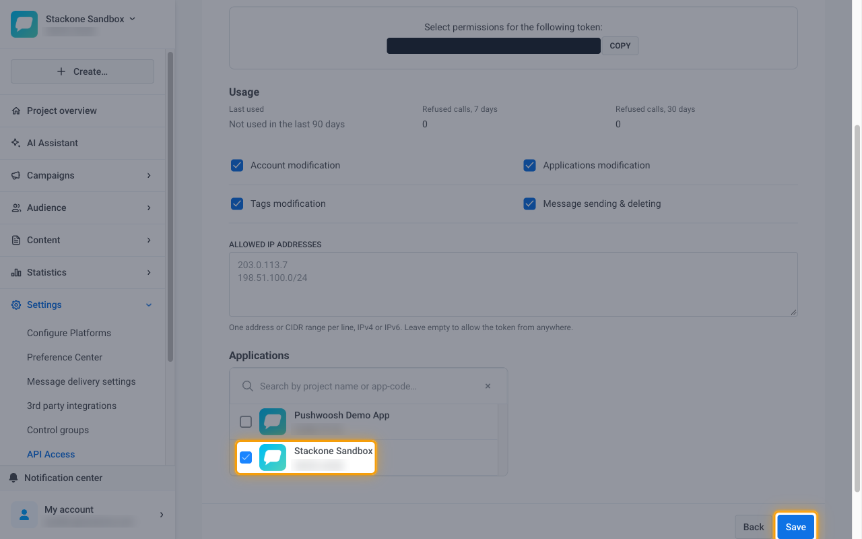
Task: Click the Pushwoosh Demo App logo
Action: pyautogui.click(x=273, y=422)
